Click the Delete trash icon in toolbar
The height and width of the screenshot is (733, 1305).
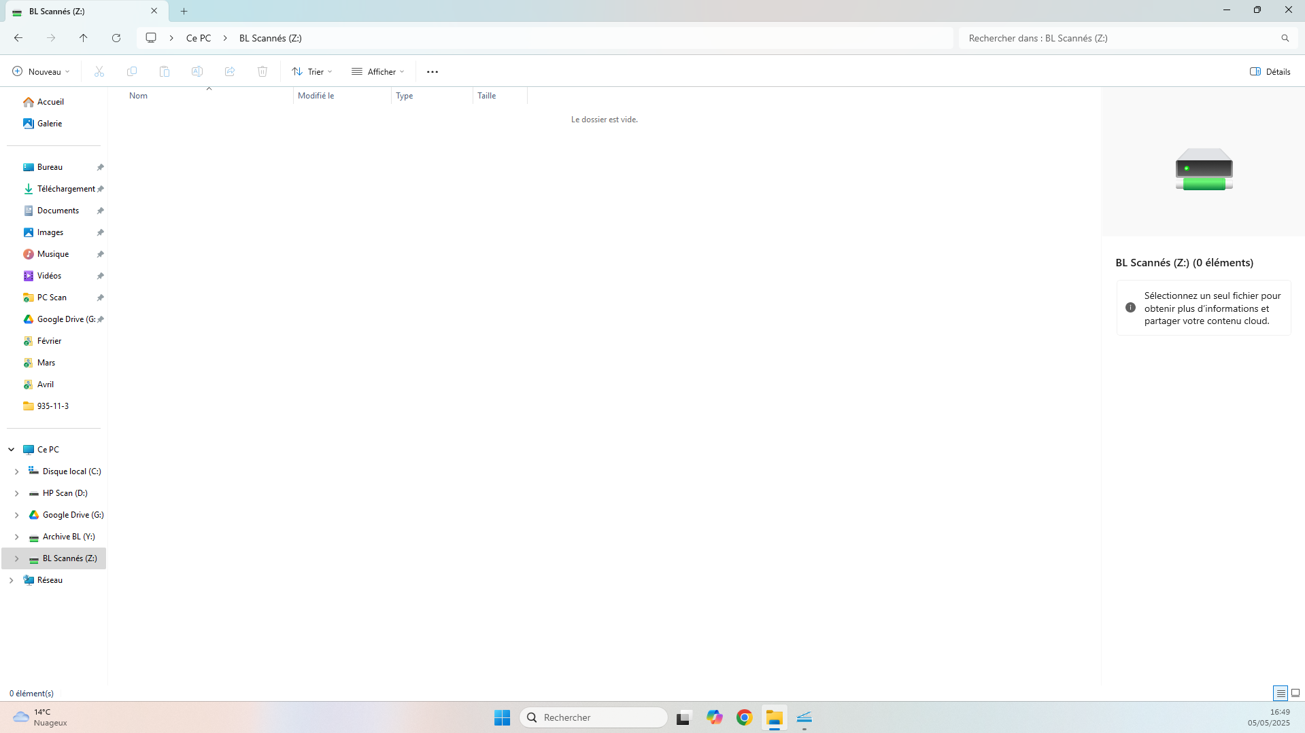(x=262, y=71)
